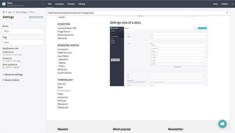Click the Newest footer heading
Screen dimensions: 235x133
click(63, 129)
